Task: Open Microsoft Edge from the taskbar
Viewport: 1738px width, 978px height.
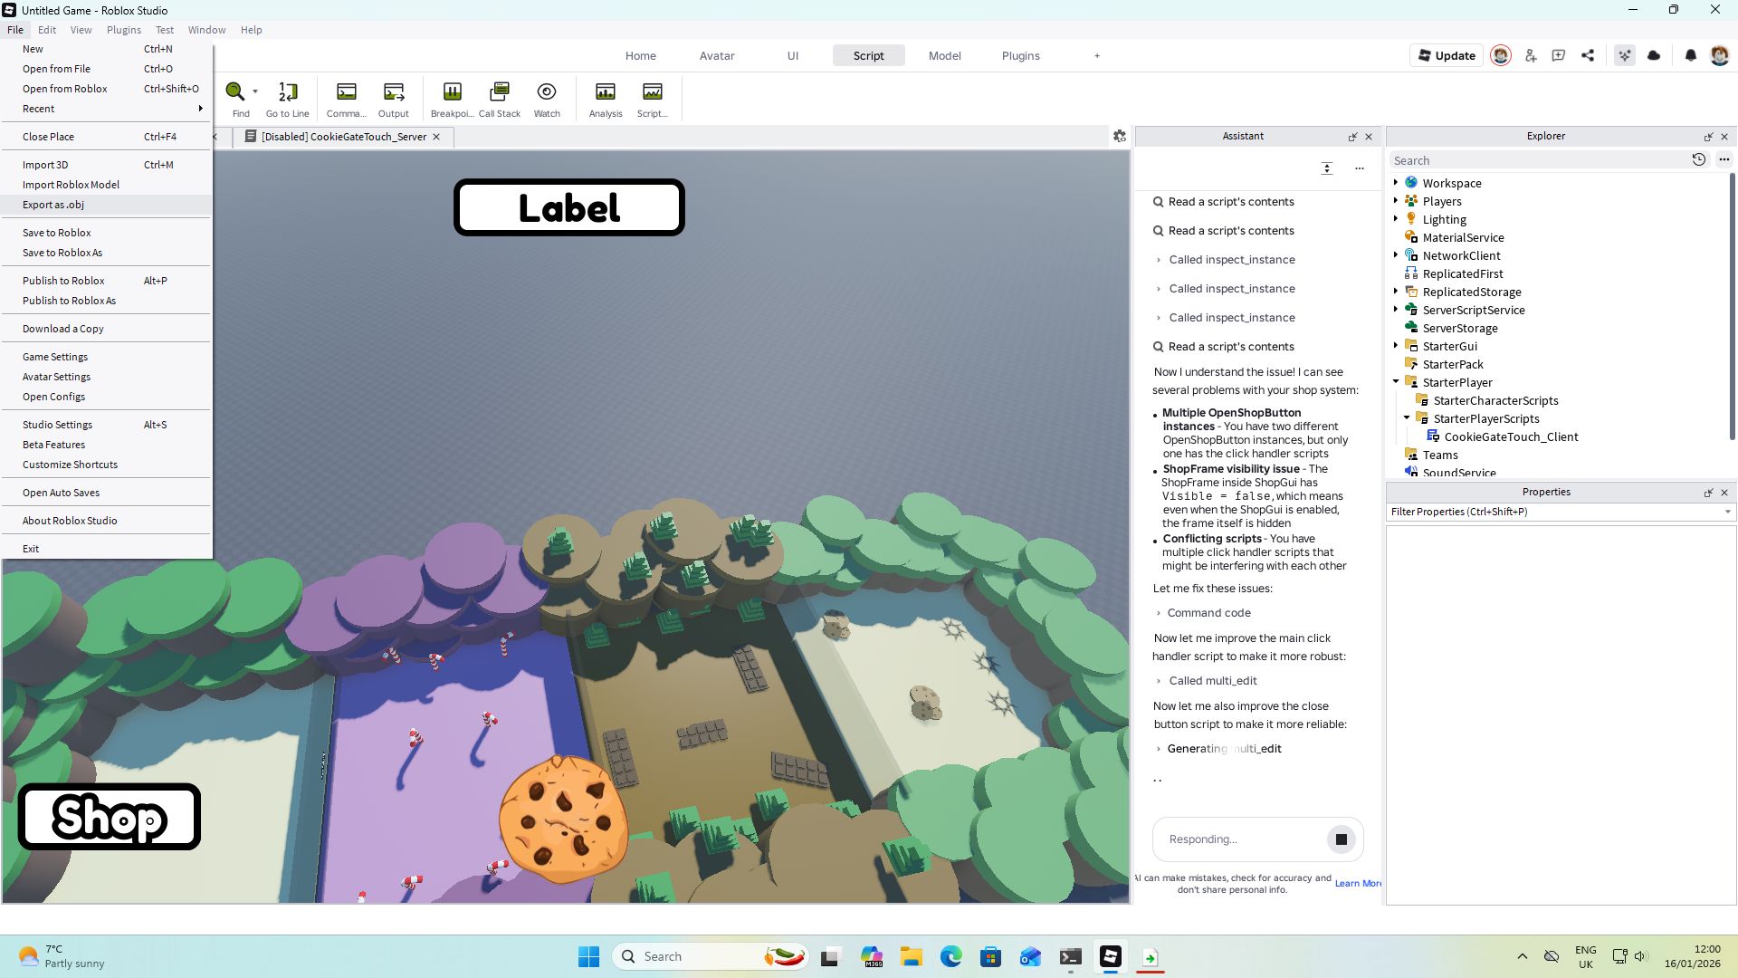Action: click(950, 956)
